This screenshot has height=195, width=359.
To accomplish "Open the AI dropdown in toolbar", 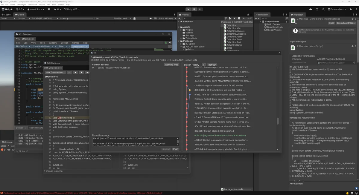I will click(57, 9).
